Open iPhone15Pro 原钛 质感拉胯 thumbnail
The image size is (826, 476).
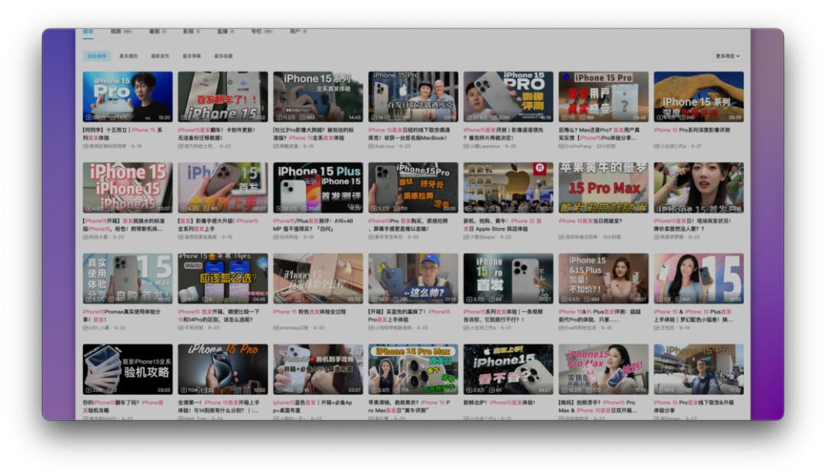pyautogui.click(x=413, y=187)
